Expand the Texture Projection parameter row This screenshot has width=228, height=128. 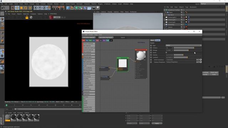[x=151, y=62]
